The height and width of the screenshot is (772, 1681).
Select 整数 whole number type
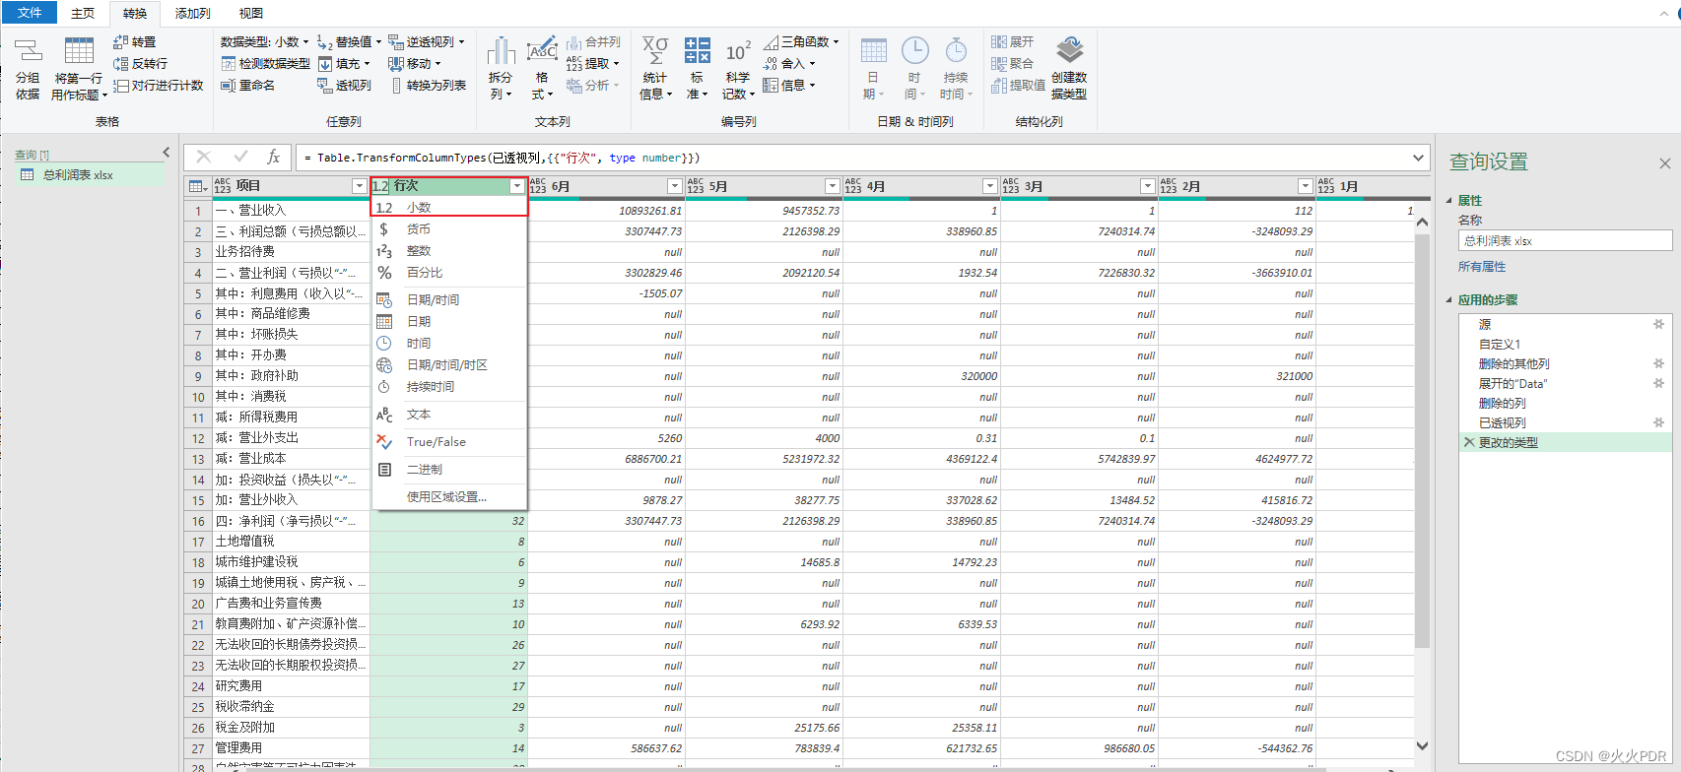[x=449, y=251]
